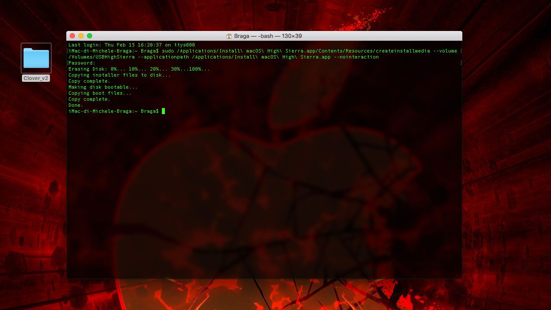Viewport: 551px width, 310px height.
Task: Click the word 'sudo' in the command
Action: pos(167,51)
